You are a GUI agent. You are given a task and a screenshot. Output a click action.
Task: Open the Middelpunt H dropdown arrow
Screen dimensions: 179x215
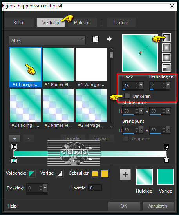point(141,110)
